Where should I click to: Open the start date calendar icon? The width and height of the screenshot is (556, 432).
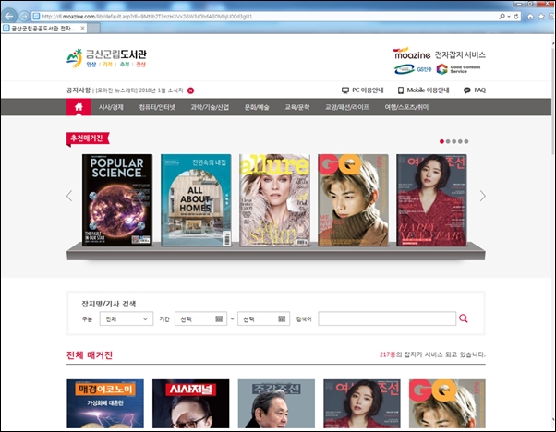(219, 318)
